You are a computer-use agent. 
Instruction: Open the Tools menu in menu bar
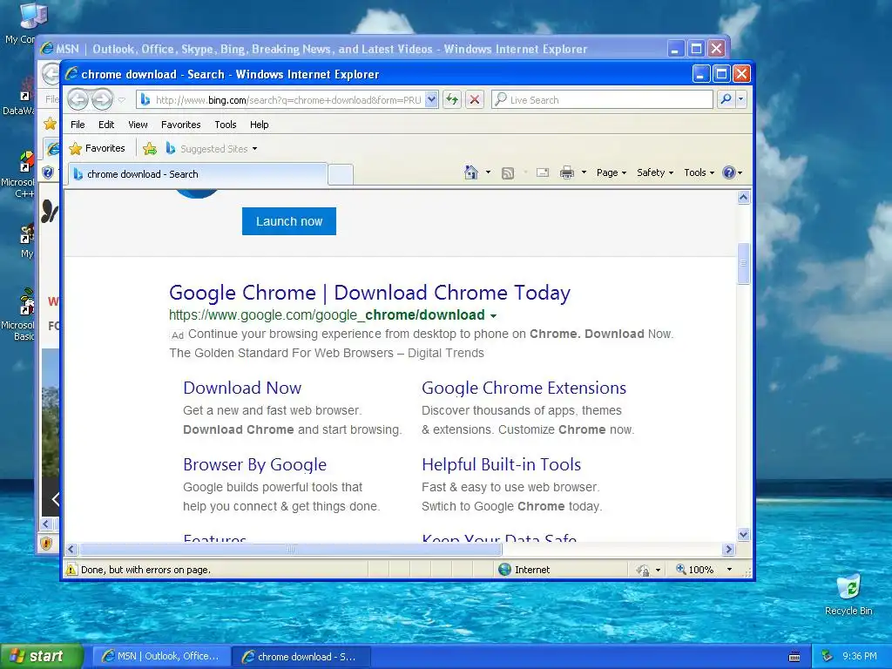226,125
